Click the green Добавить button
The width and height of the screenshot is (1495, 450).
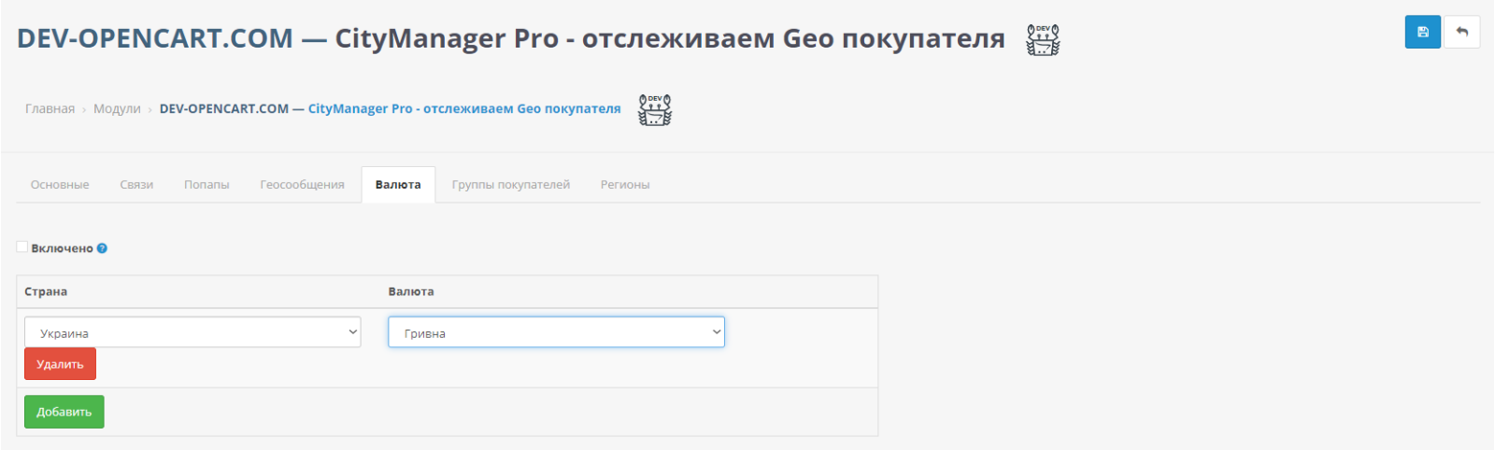pos(64,412)
